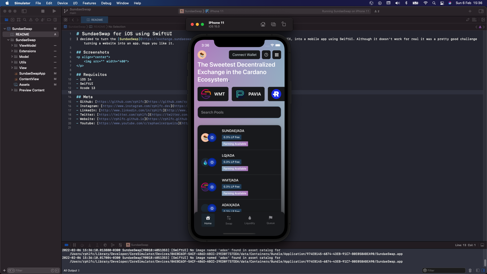This screenshot has height=274, width=487.
Task: Open the WMT/ADA pool row
Action: click(x=239, y=187)
